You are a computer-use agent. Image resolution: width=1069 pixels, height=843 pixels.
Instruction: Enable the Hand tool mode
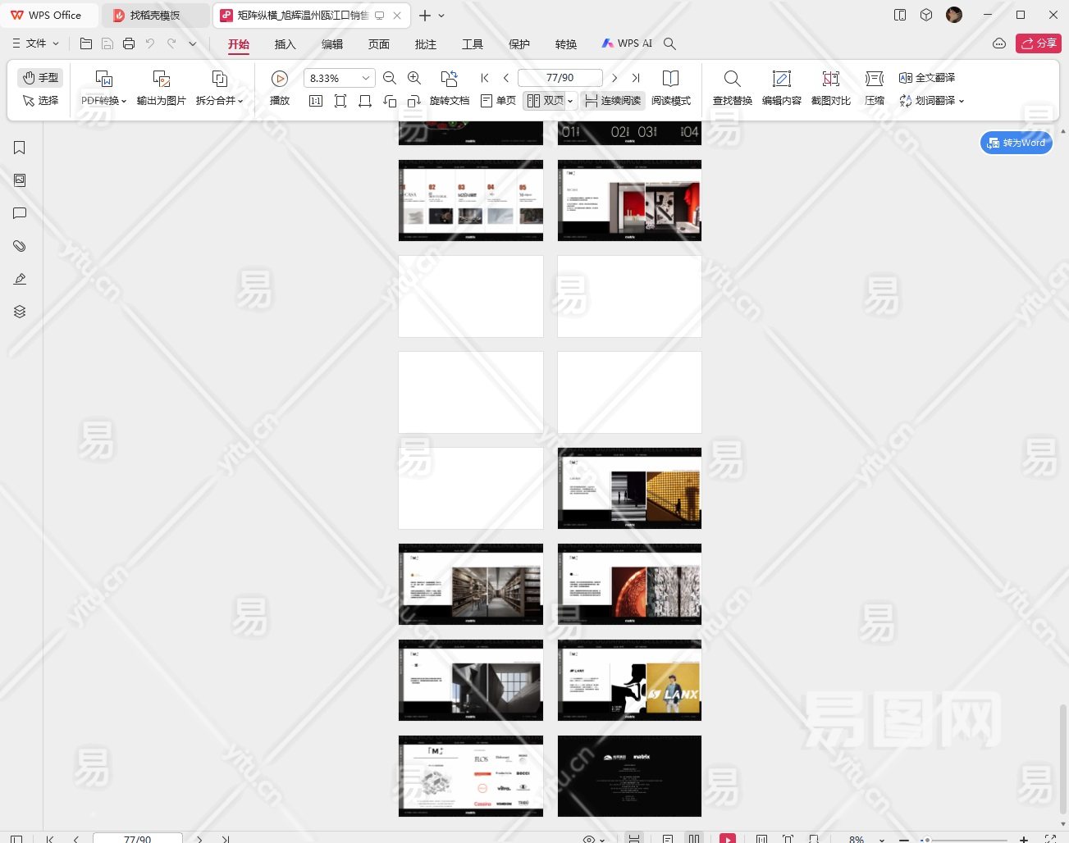[41, 78]
